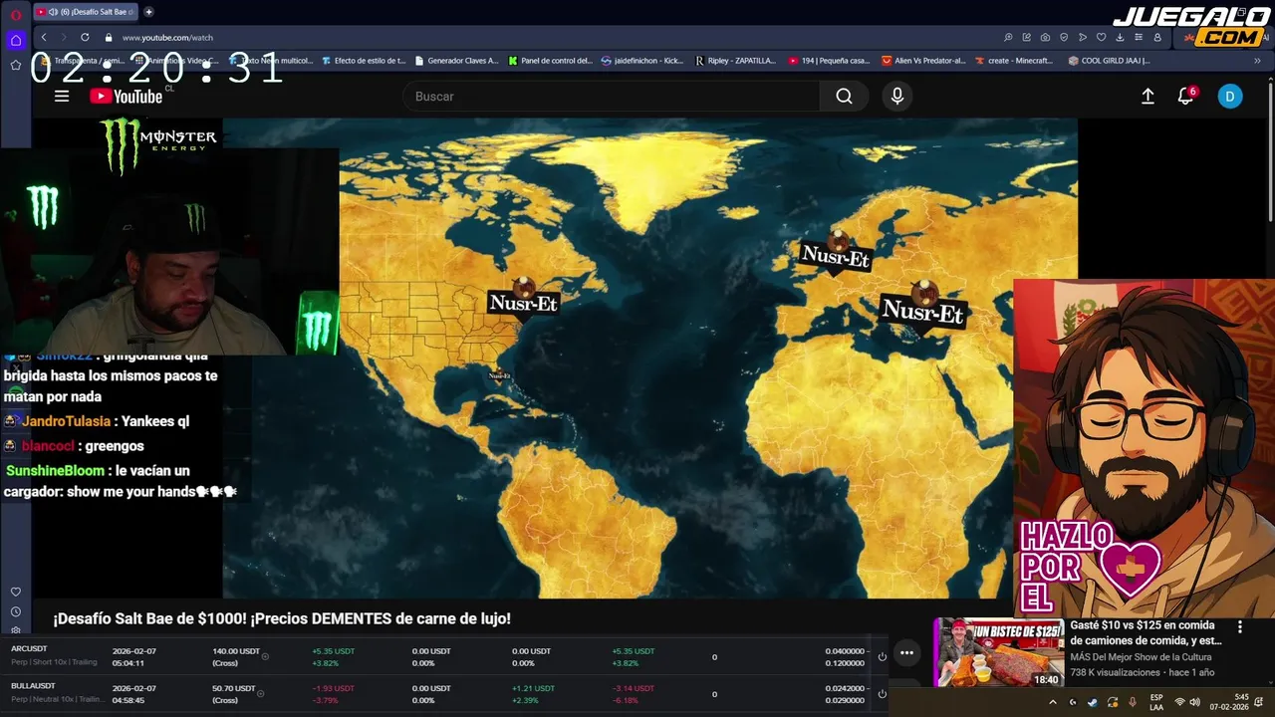The image size is (1275, 717).
Task: Add page to bookmarks with heart icon
Action: (1101, 37)
